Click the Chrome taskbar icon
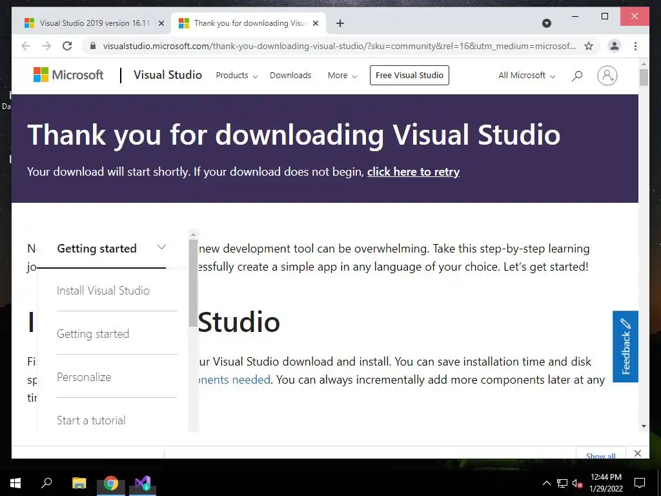 pos(111,483)
